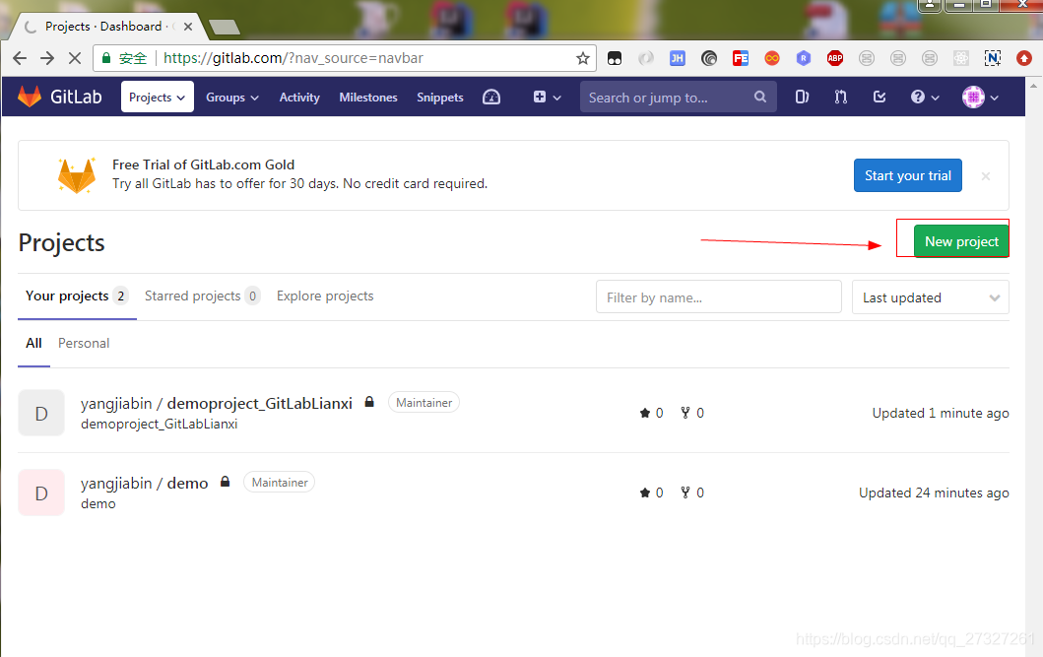Open the Projects dropdown in navbar
This screenshot has height=657, width=1043.
[x=157, y=98]
